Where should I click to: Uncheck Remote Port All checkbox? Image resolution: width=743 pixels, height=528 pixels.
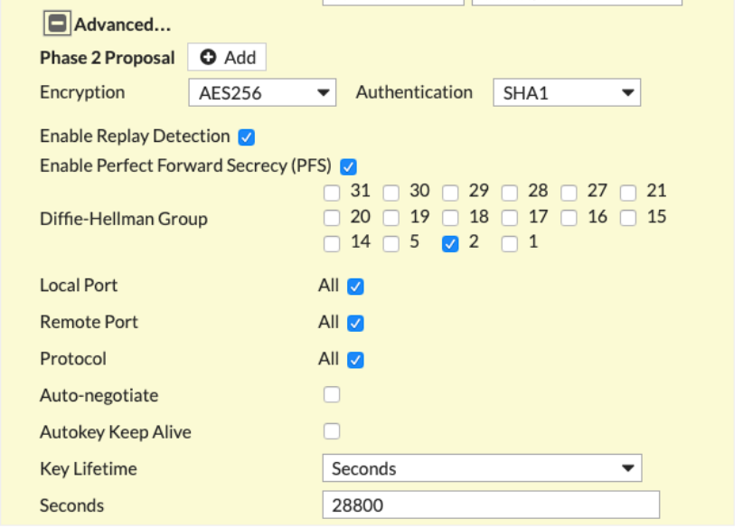click(355, 324)
